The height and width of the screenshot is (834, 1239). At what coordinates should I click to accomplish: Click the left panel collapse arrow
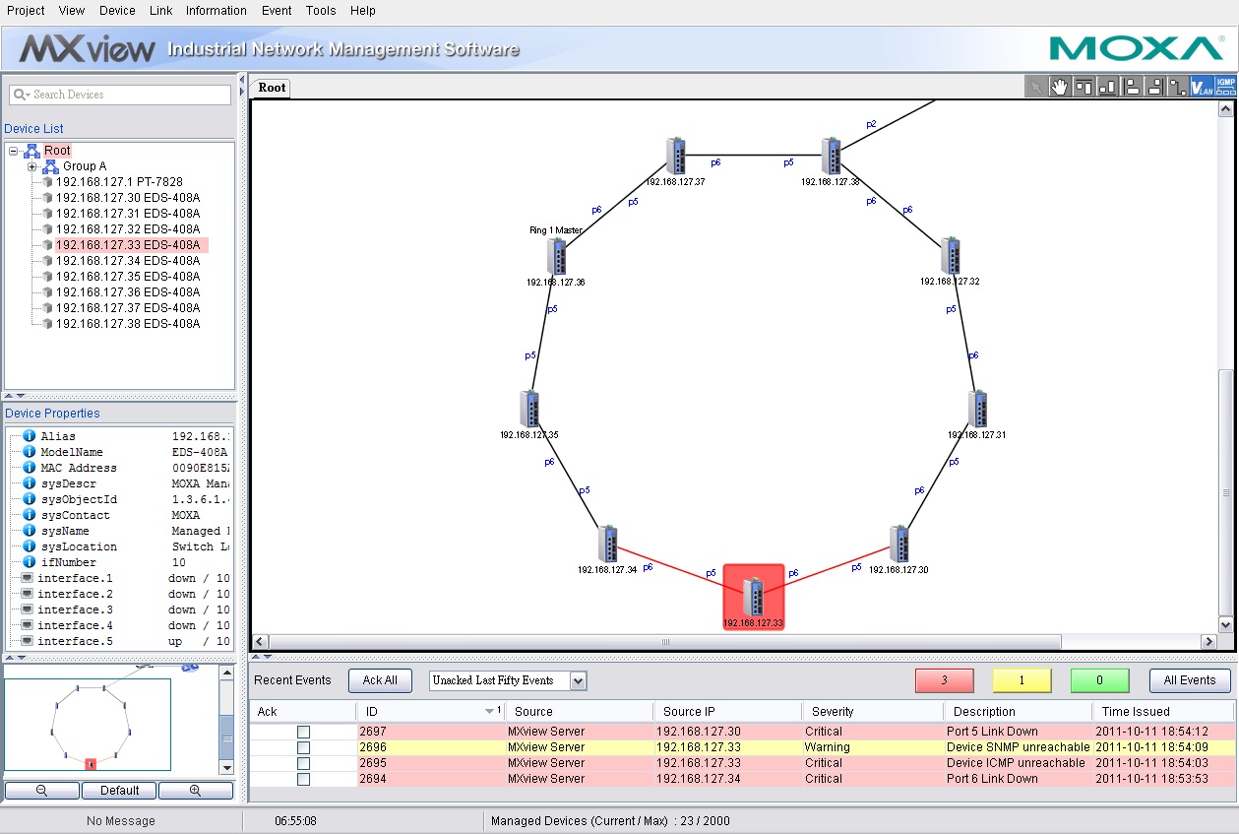pos(242,79)
